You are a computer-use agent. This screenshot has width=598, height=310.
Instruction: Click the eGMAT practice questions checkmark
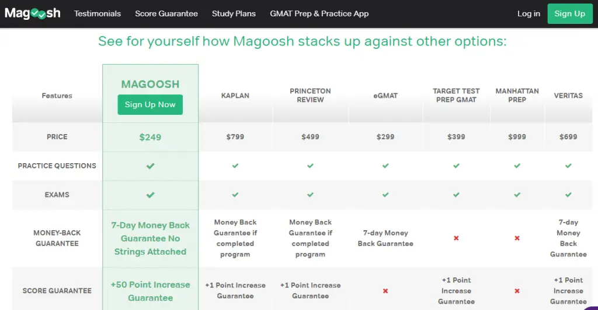(x=385, y=166)
